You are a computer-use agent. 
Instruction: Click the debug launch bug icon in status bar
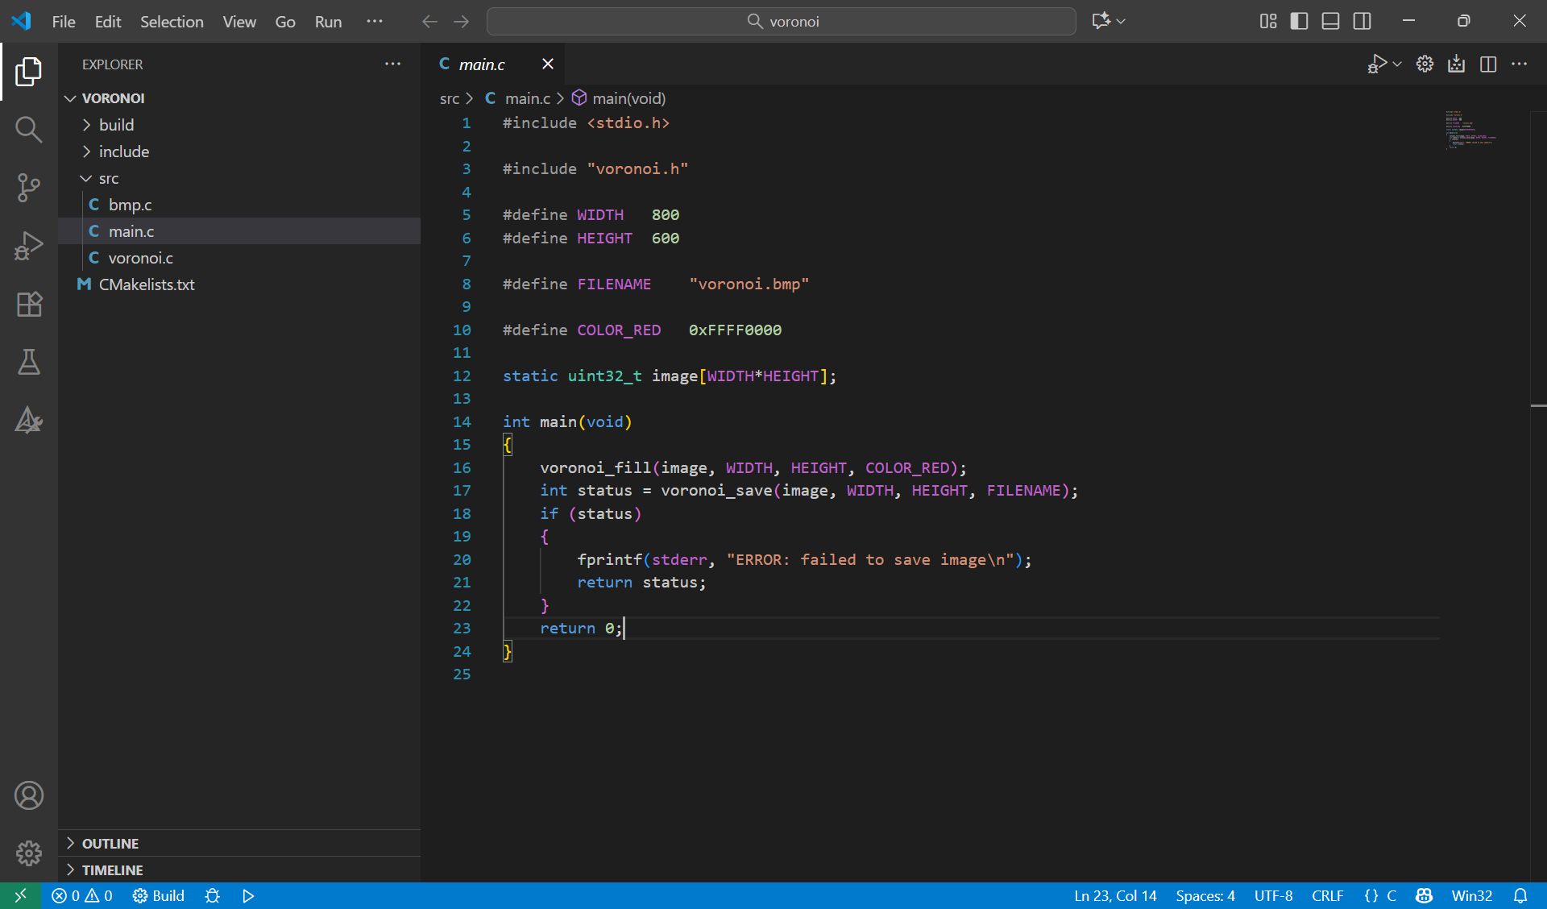tap(213, 895)
